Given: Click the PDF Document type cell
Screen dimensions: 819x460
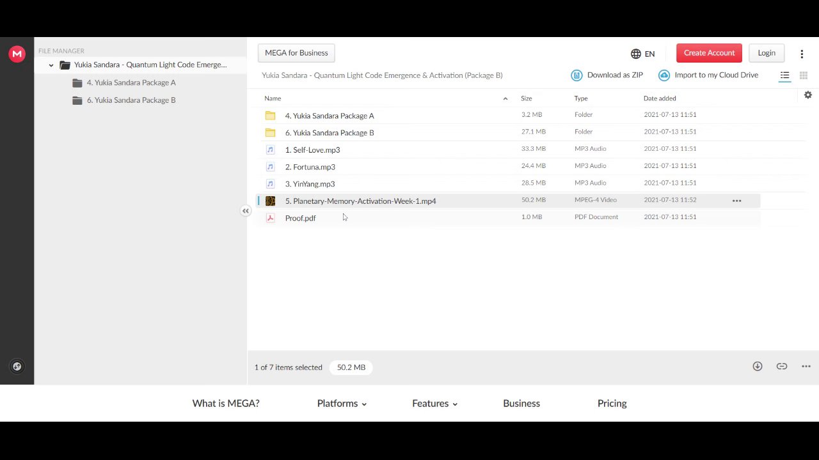Looking at the screenshot, I should [x=596, y=217].
